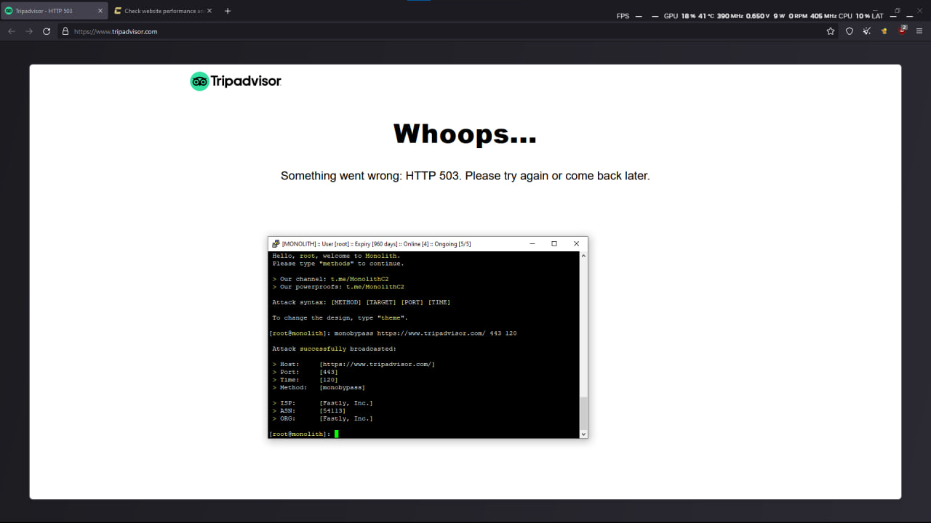Switch to the Tripadvisor - HTTP 503 tab
Image resolution: width=931 pixels, height=523 pixels.
pos(54,11)
